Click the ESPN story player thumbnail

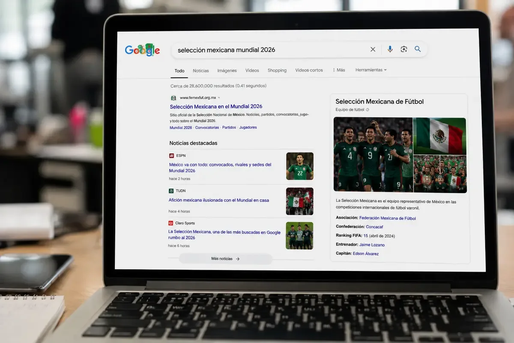300,166
